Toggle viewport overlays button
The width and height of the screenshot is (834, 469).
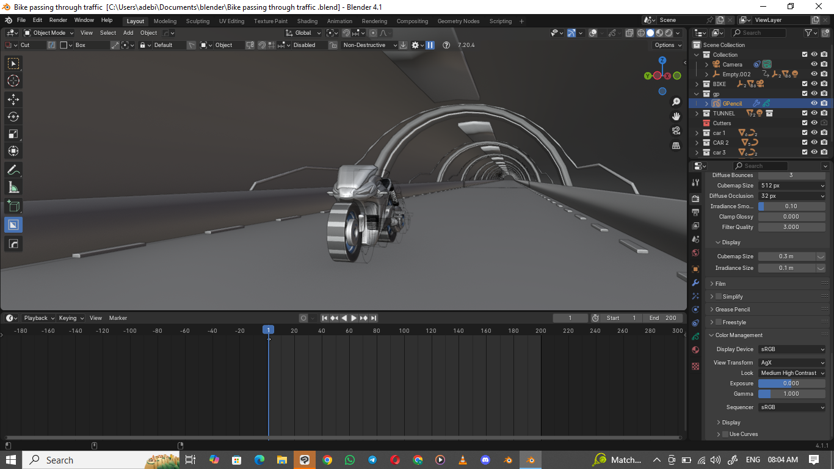593,33
